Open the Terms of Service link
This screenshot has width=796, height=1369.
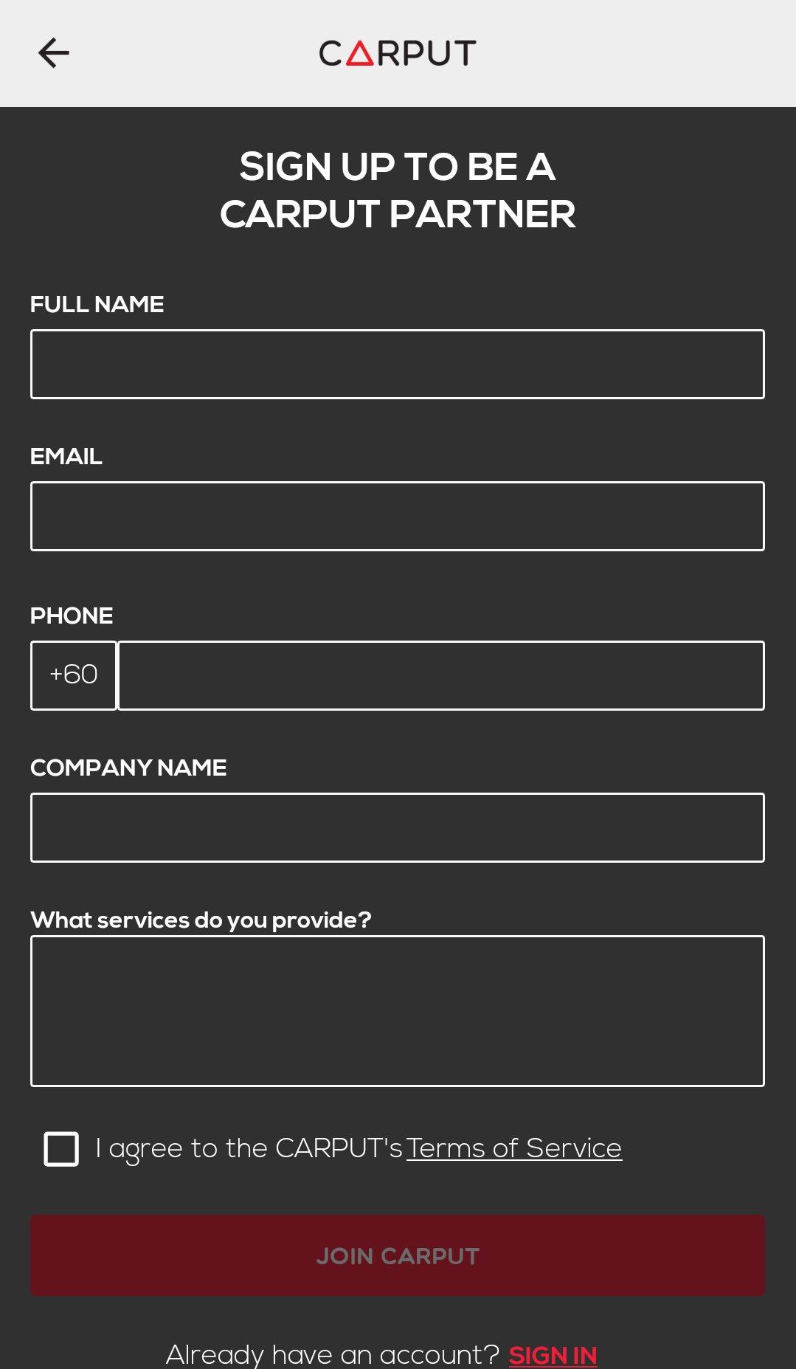(x=514, y=1148)
